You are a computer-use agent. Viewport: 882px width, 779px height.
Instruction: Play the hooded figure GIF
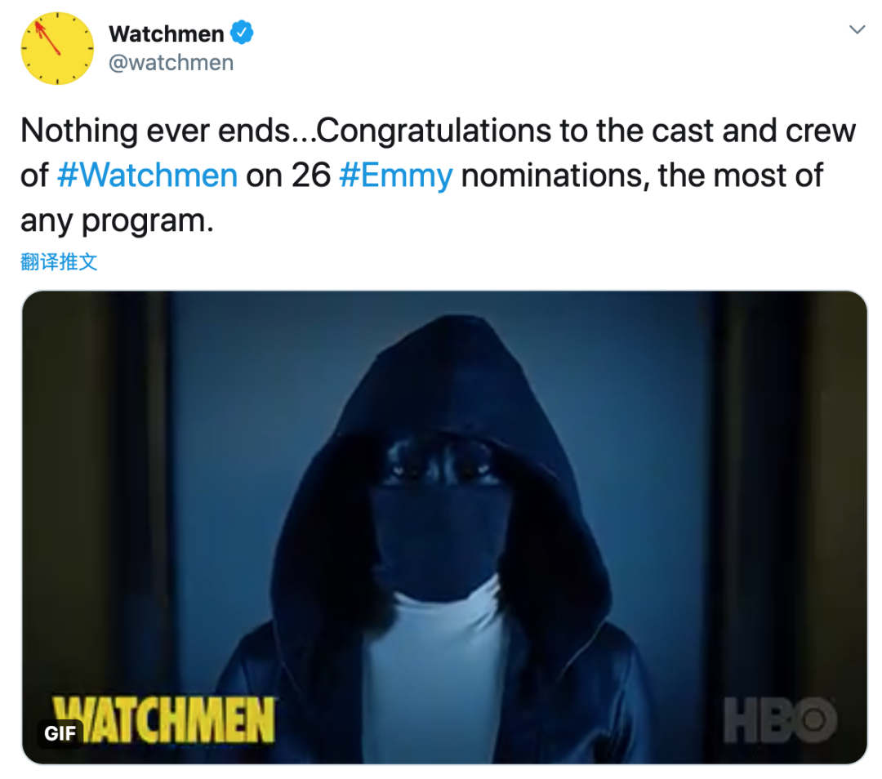[444, 527]
